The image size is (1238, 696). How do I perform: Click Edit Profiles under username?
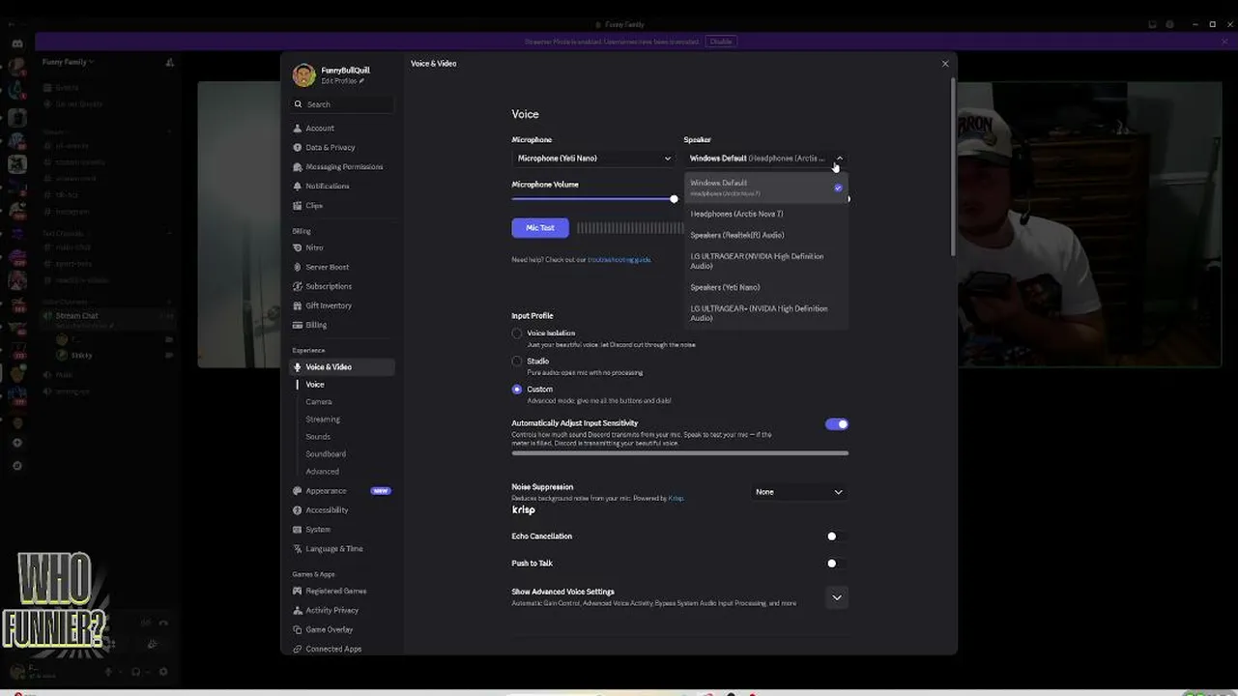pos(340,81)
